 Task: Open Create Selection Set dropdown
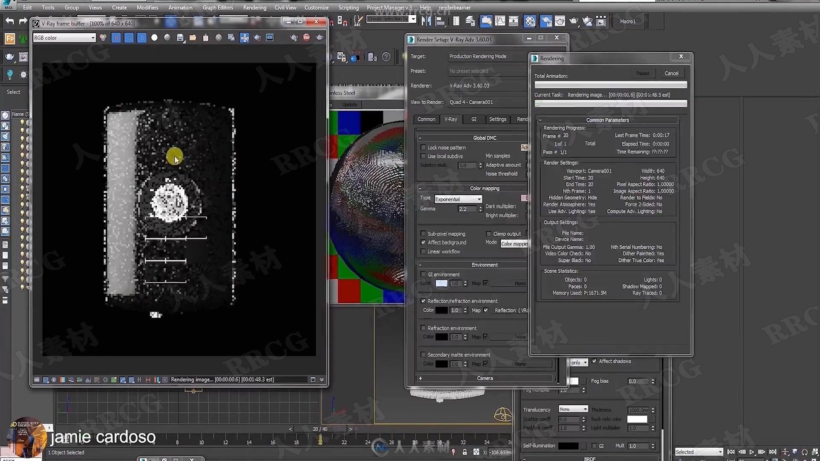click(391, 19)
